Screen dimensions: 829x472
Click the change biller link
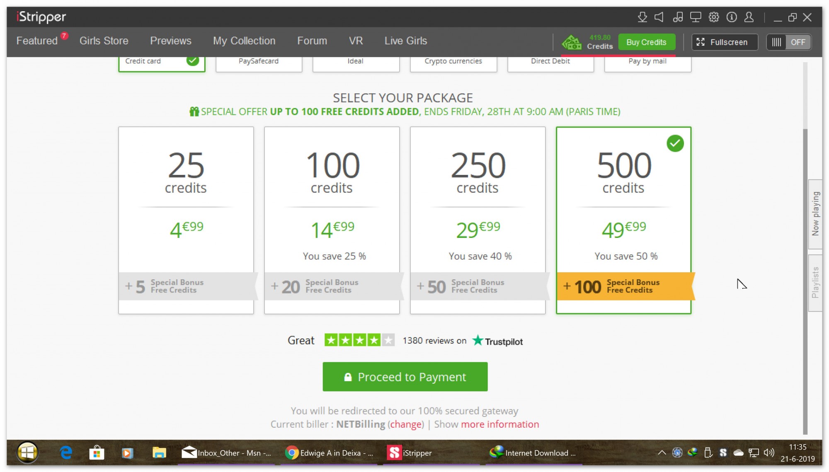(x=406, y=424)
